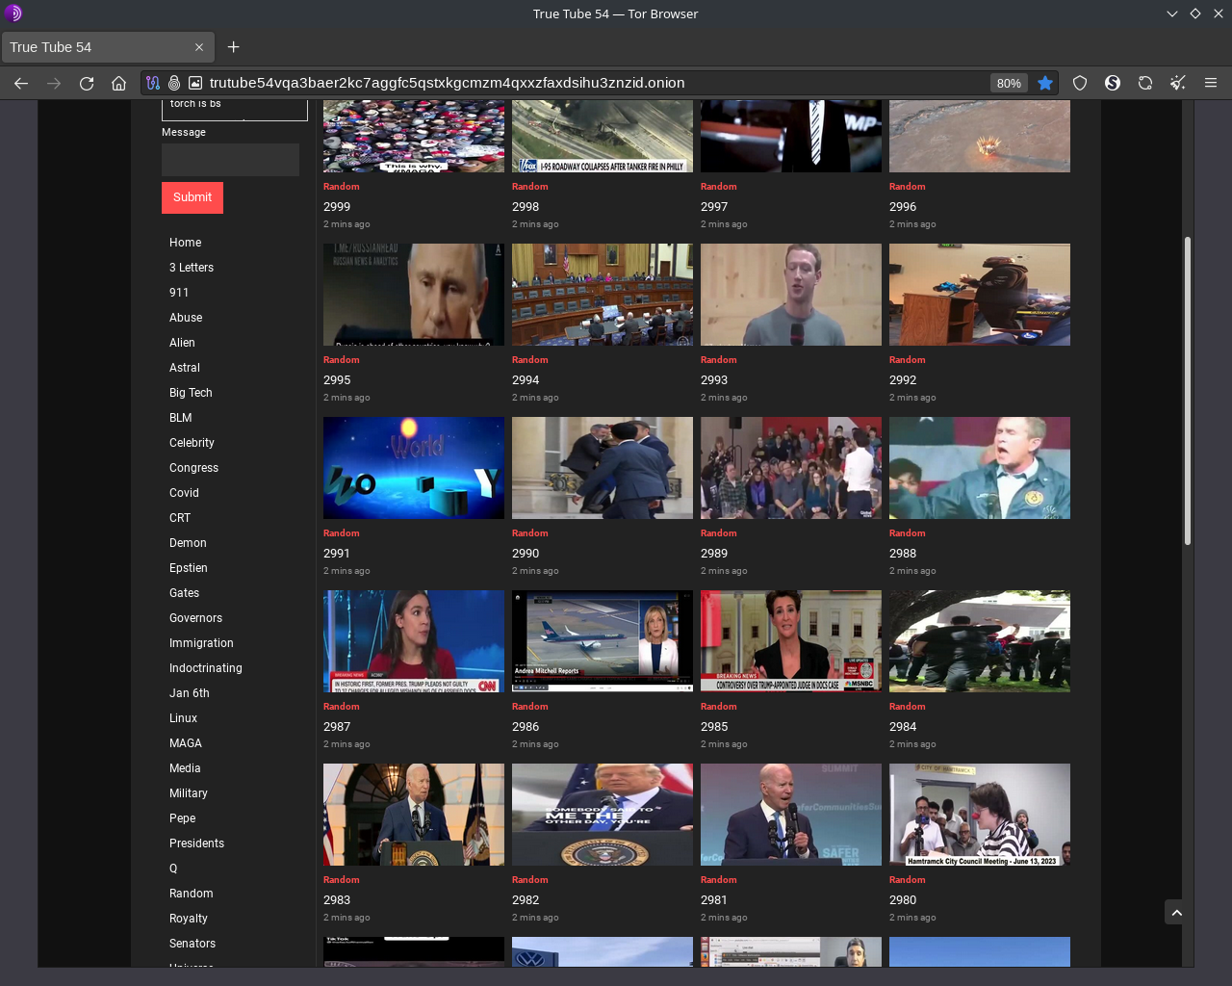This screenshot has height=986, width=1232.
Task: Click the forward navigation arrow
Action: pos(54,83)
